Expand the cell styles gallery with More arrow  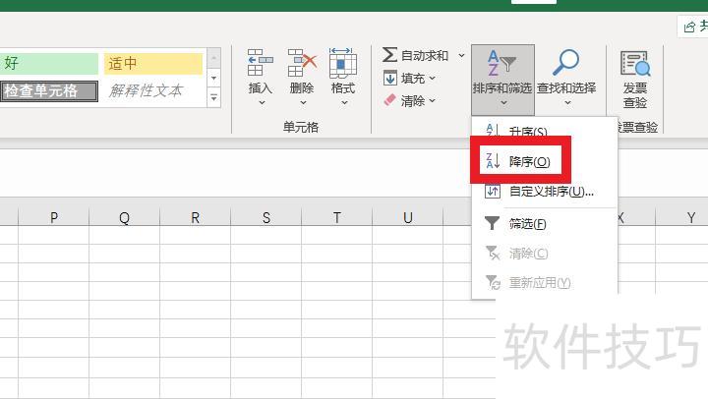click(214, 97)
